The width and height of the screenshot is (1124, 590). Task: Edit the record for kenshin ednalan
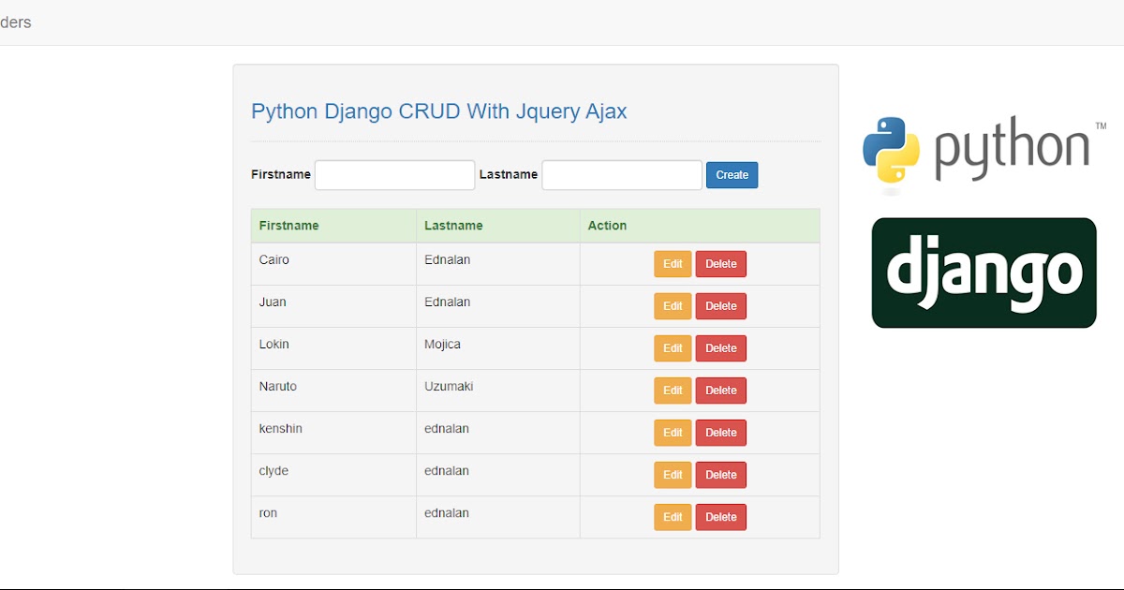pos(673,432)
